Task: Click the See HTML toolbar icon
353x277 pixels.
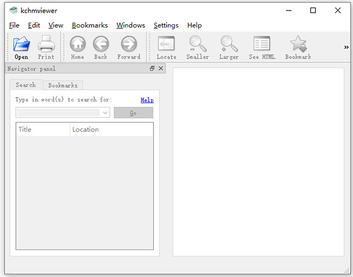Action: tap(261, 47)
